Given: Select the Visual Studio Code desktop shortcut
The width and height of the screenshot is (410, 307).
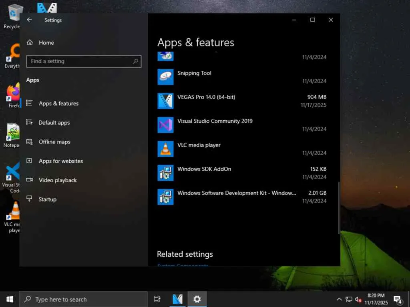Looking at the screenshot, I should [x=12, y=177].
